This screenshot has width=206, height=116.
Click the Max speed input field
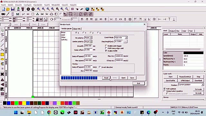(89, 60)
